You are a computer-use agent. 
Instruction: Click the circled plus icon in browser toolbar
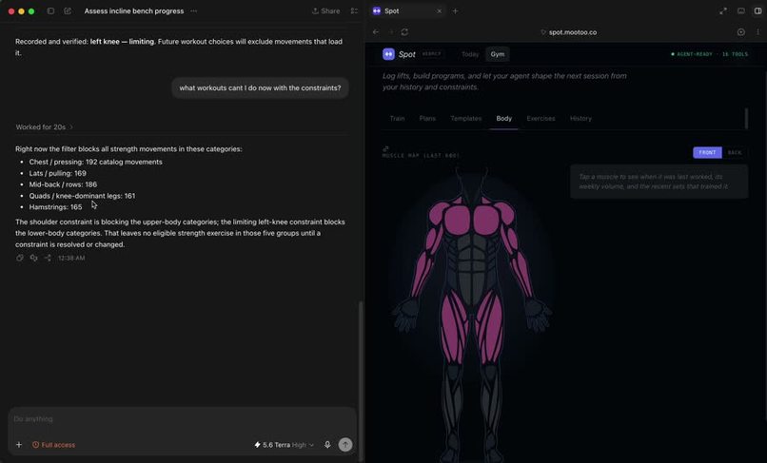tap(741, 31)
